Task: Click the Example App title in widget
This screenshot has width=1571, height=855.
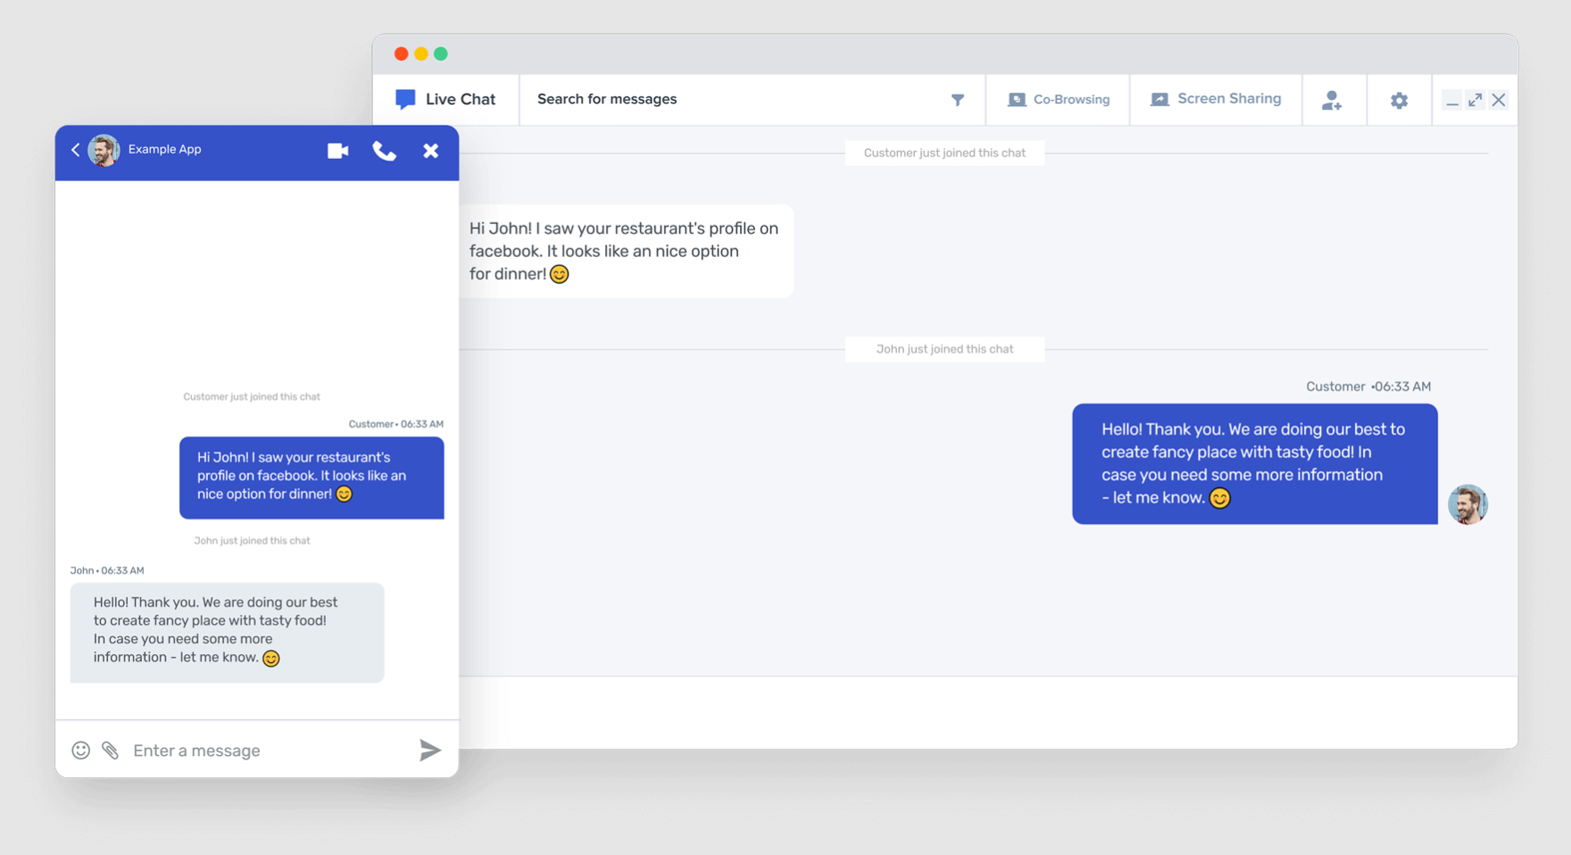Action: 164,149
